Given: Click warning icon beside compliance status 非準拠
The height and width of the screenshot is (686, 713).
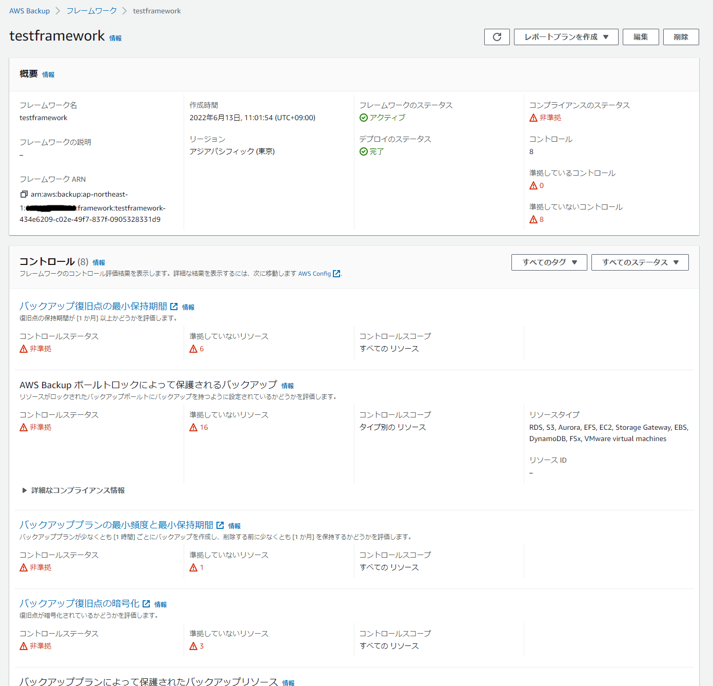Looking at the screenshot, I should pyautogui.click(x=533, y=118).
